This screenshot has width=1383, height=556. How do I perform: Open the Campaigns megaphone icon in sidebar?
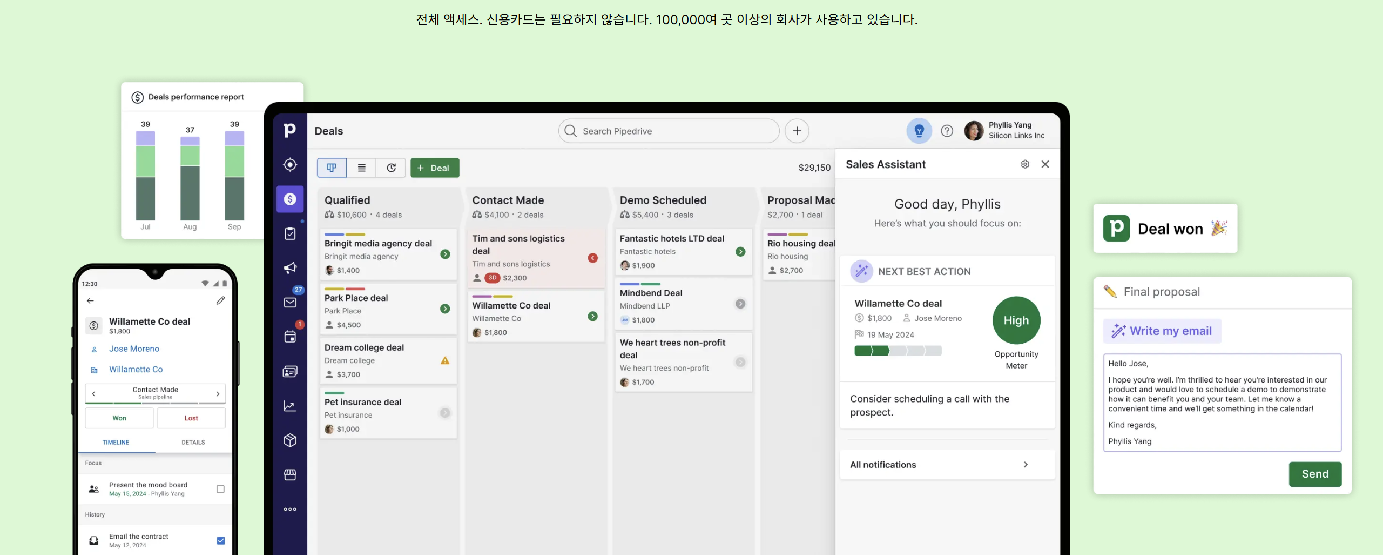pyautogui.click(x=290, y=267)
